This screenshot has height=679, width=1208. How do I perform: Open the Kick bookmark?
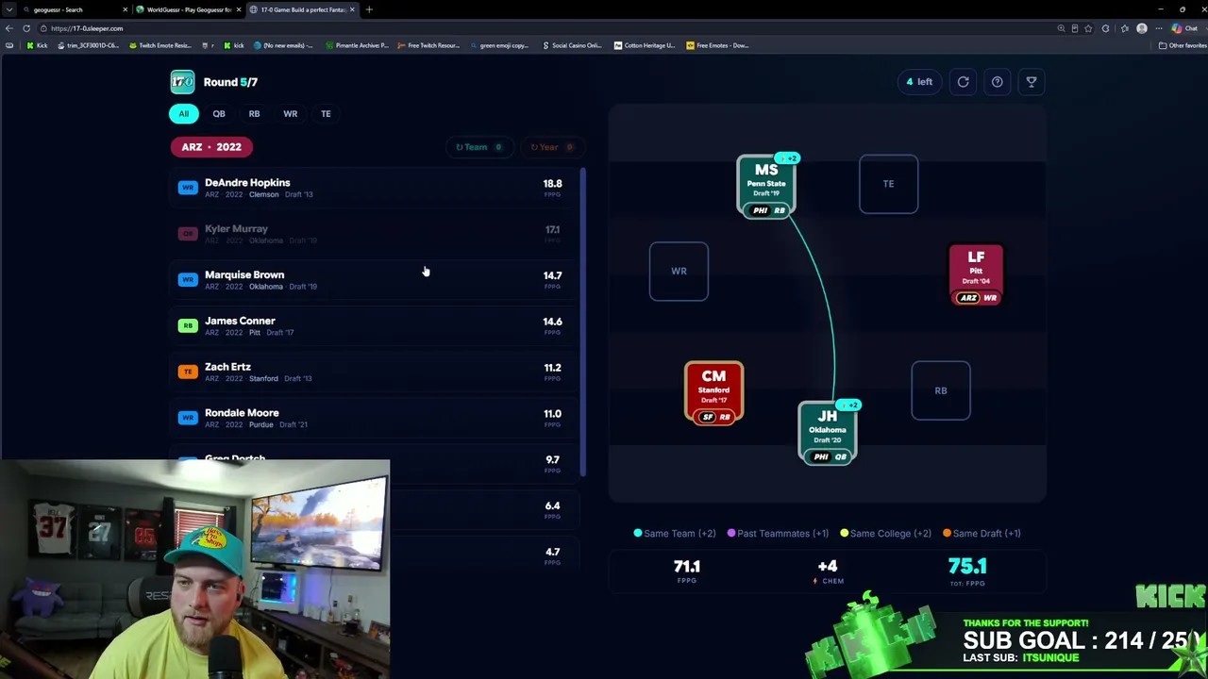[x=37, y=45]
